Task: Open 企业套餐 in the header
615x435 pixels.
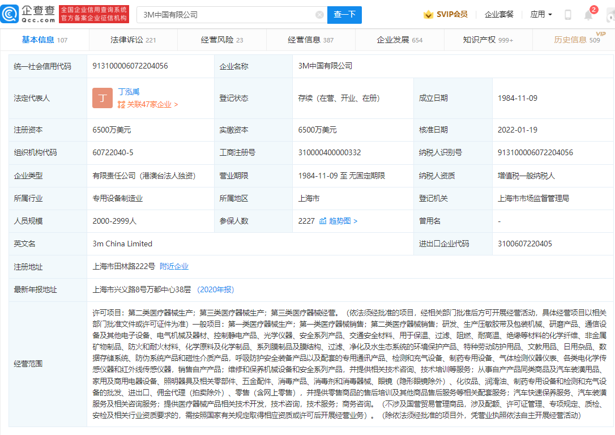Action: [x=499, y=15]
